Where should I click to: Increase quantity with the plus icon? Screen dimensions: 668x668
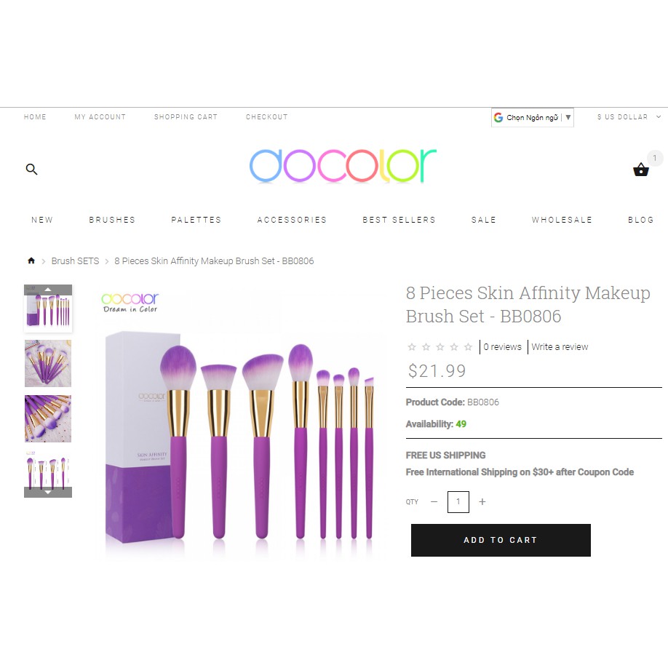click(482, 502)
